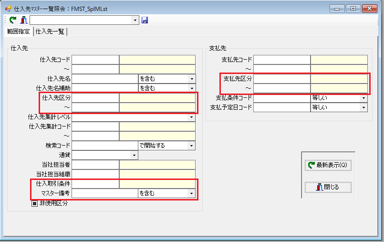
Task: Click the 仕入先名補助 text input field
Action: [105, 88]
